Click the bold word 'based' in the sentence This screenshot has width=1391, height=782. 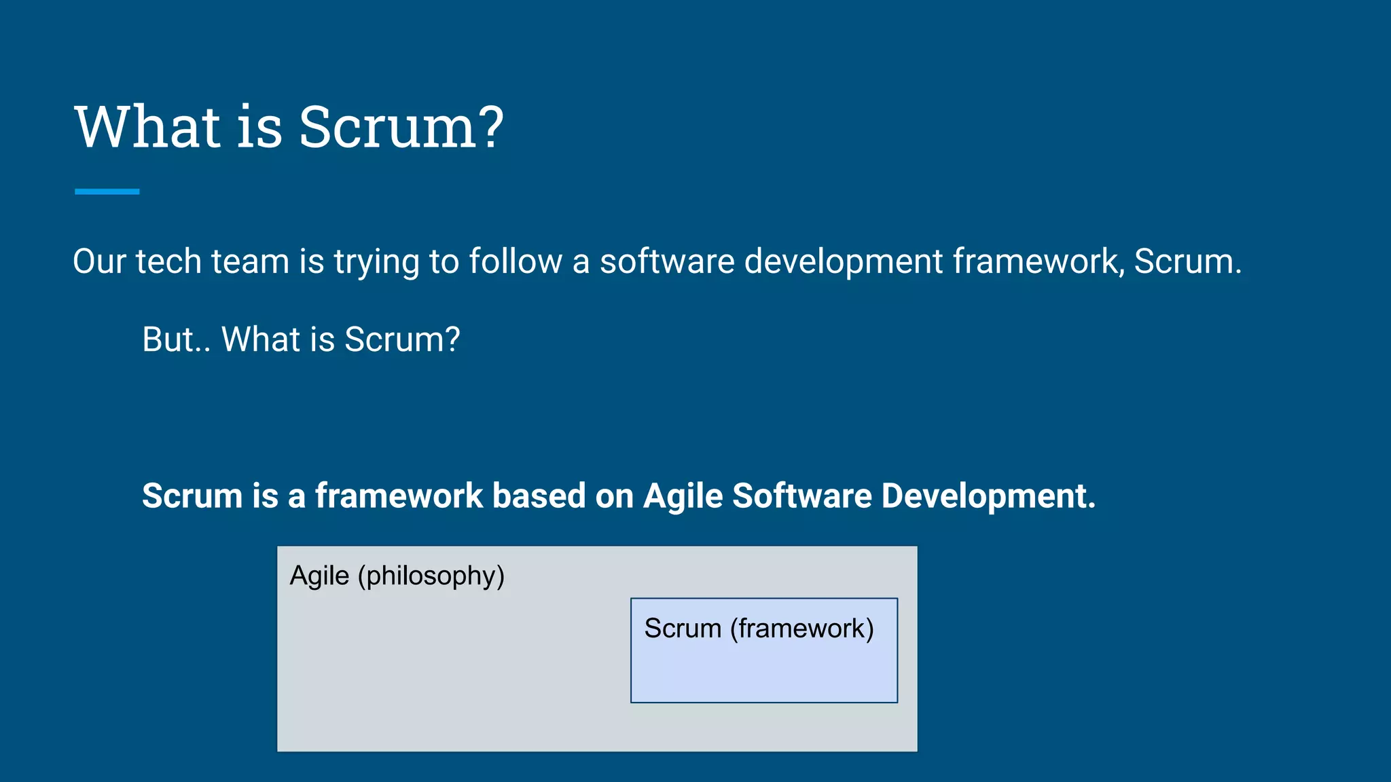(x=539, y=496)
